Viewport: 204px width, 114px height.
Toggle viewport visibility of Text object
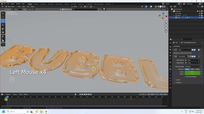coord(200,17)
